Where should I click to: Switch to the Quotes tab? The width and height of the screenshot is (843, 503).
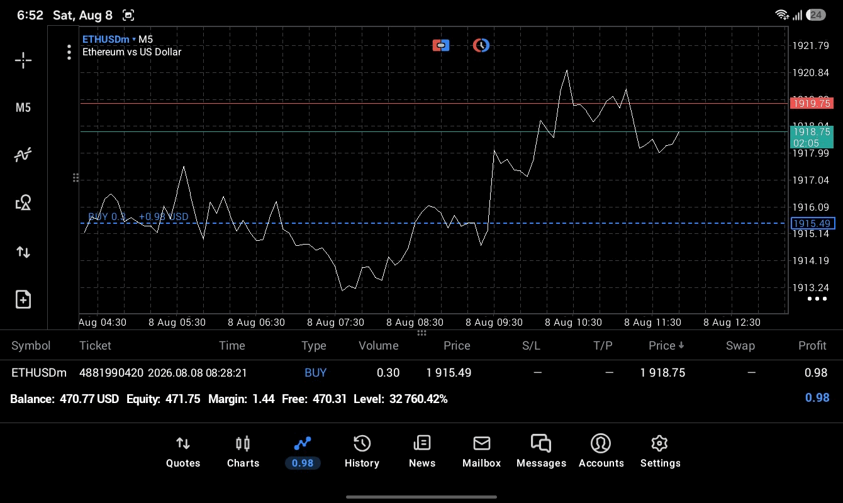(183, 452)
